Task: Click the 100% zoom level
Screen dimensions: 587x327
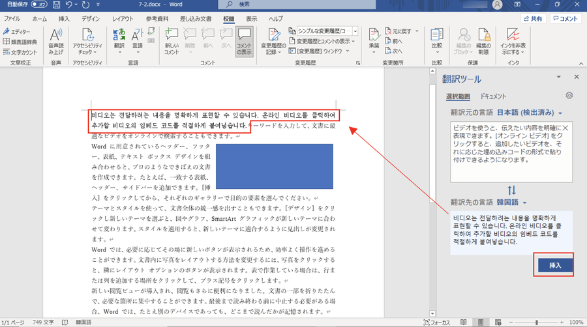Action: 576,322
